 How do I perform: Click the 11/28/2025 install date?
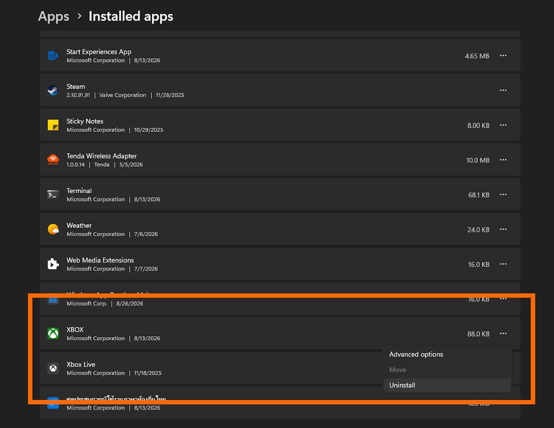click(x=170, y=95)
